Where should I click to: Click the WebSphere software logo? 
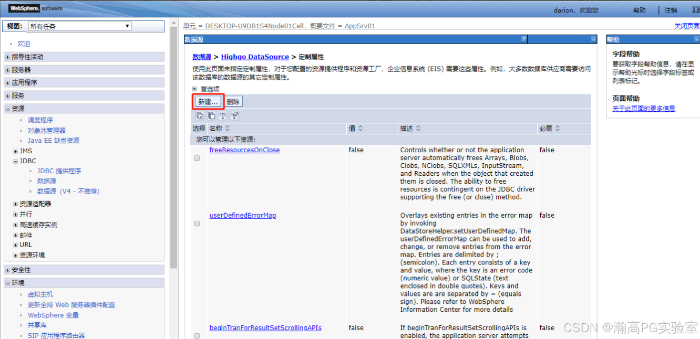click(x=36, y=8)
